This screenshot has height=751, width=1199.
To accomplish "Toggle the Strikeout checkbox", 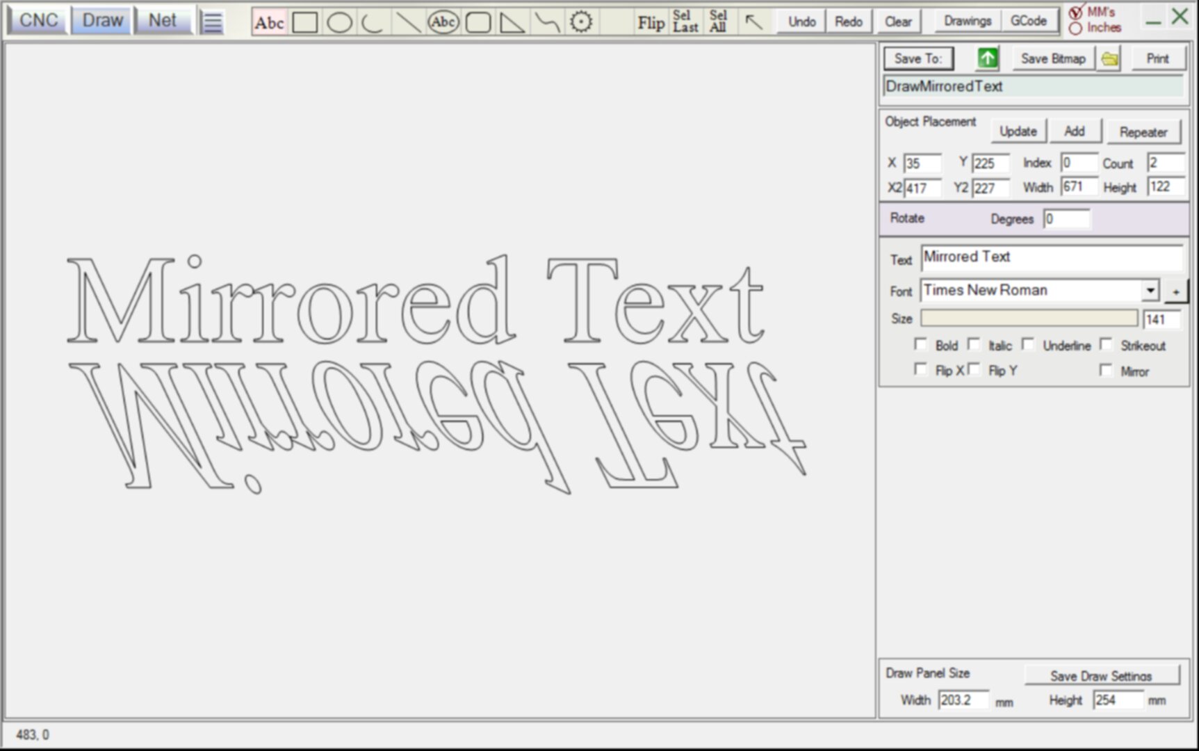I will click(x=1106, y=344).
